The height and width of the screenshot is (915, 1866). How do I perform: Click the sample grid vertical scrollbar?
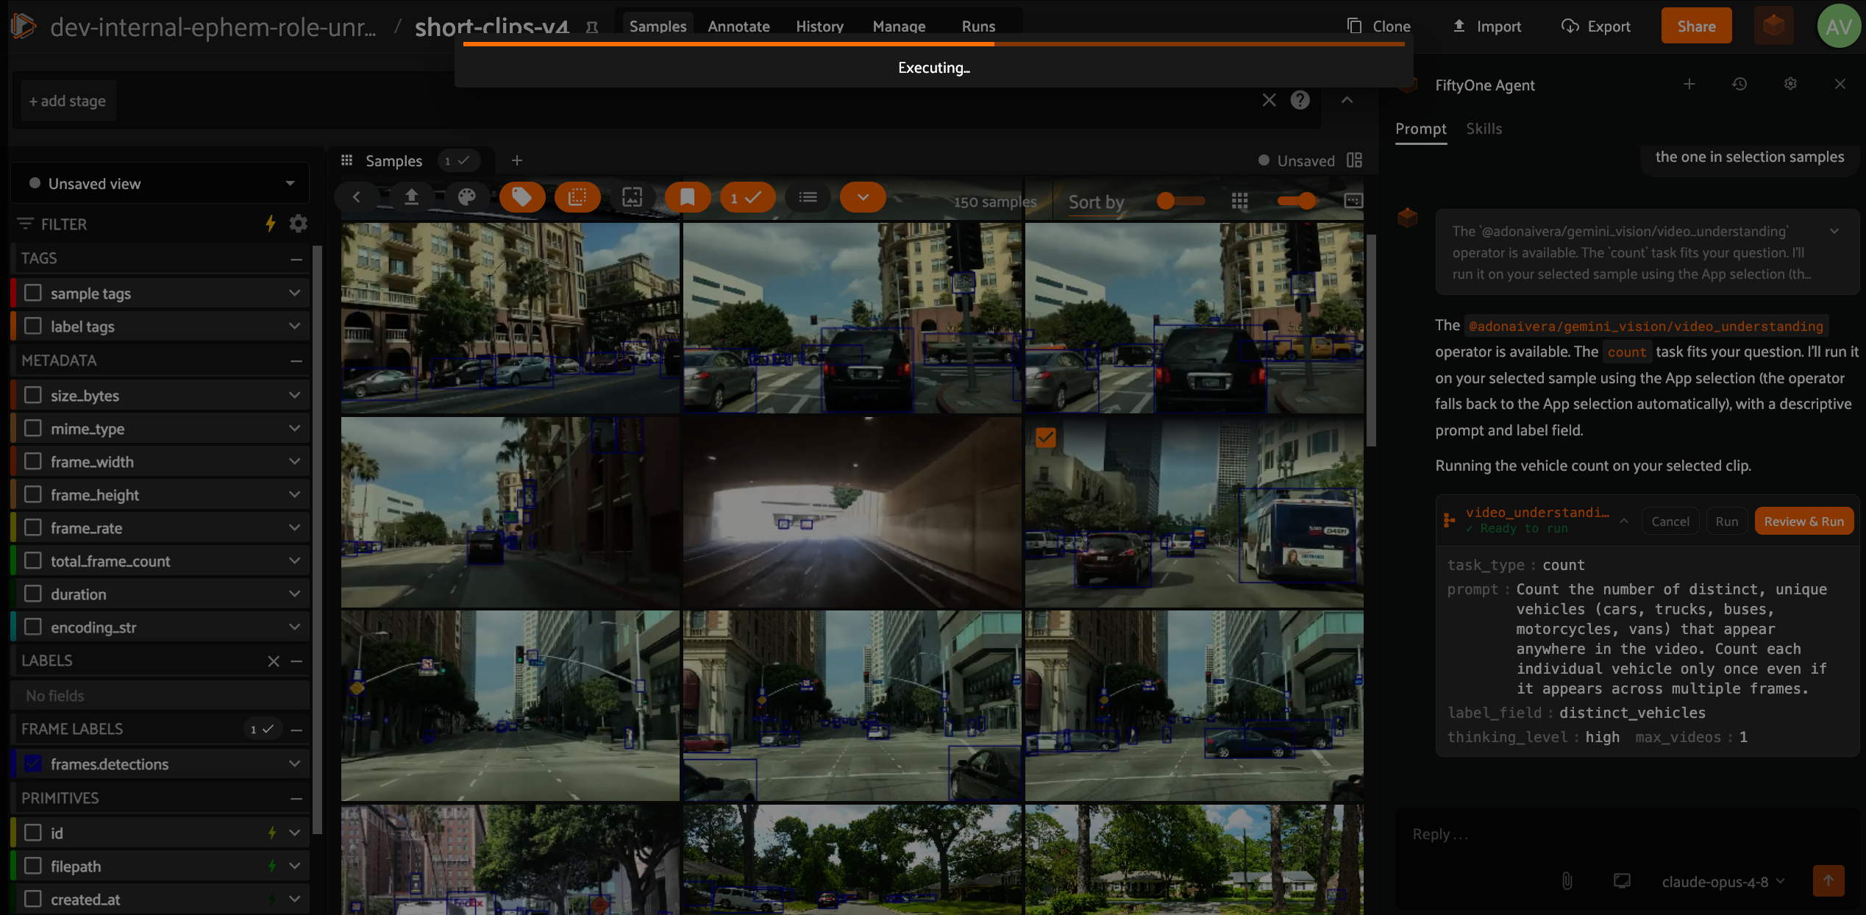(1371, 341)
